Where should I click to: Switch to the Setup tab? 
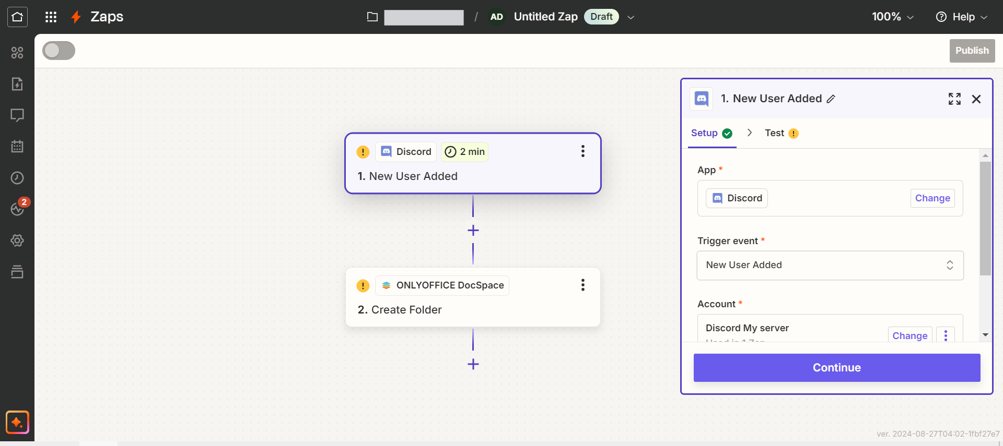712,133
